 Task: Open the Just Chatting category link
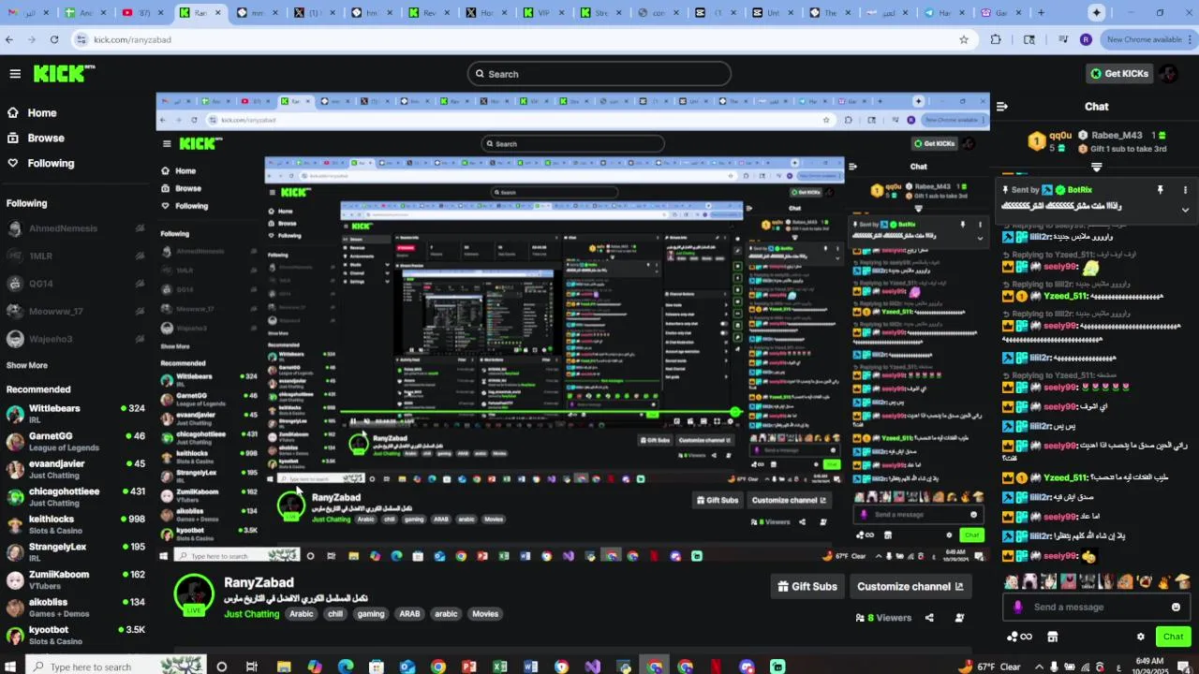click(x=252, y=614)
